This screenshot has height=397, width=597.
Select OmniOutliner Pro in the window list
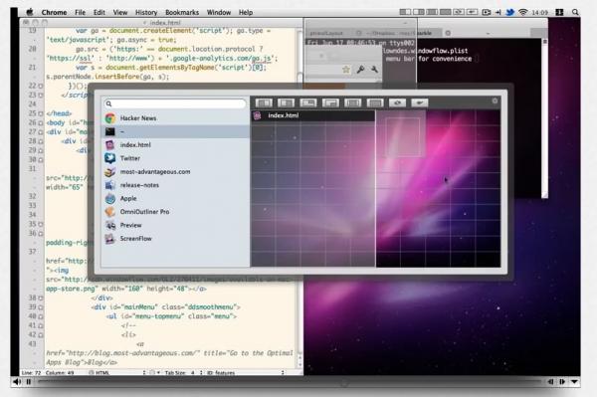click(x=175, y=212)
